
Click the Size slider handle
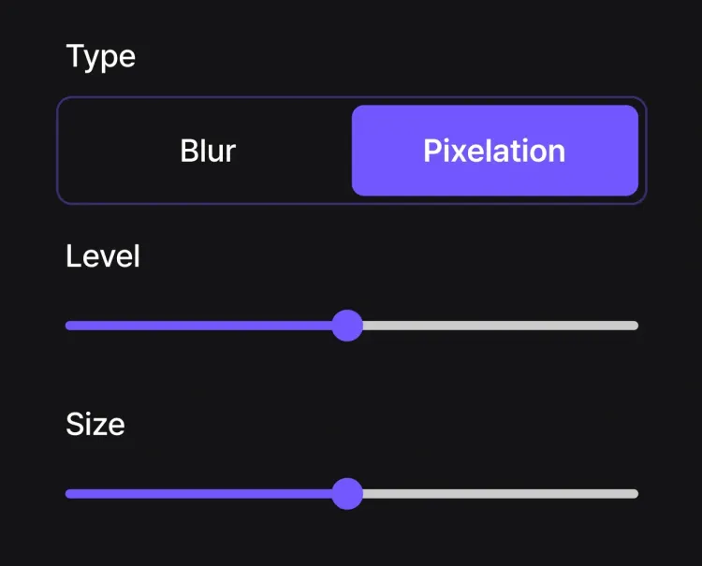pos(347,493)
